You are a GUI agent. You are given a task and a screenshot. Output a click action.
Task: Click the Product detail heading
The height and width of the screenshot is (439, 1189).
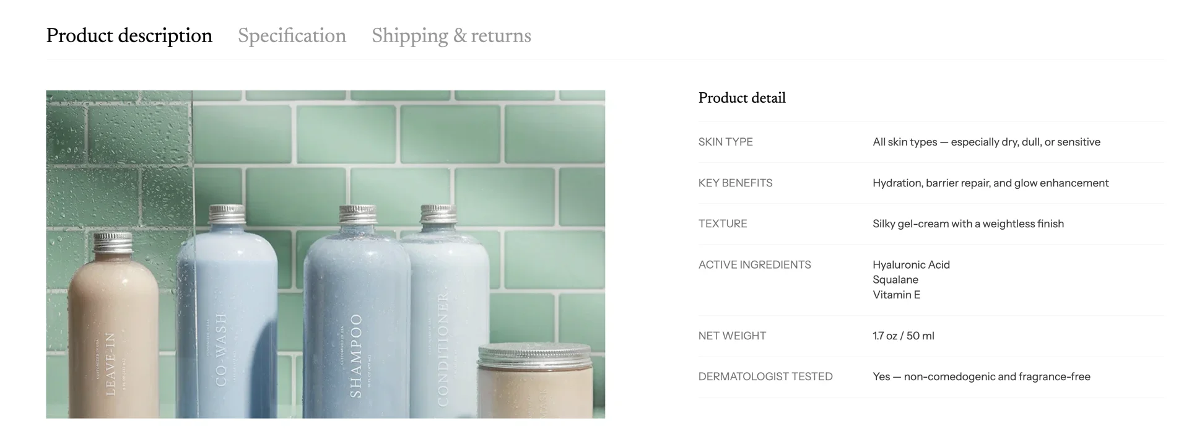pyautogui.click(x=741, y=98)
